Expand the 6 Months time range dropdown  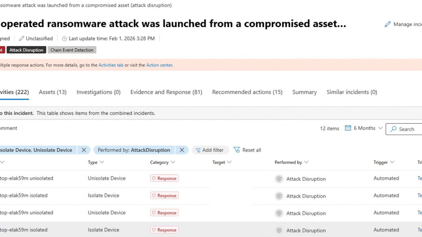point(380,128)
